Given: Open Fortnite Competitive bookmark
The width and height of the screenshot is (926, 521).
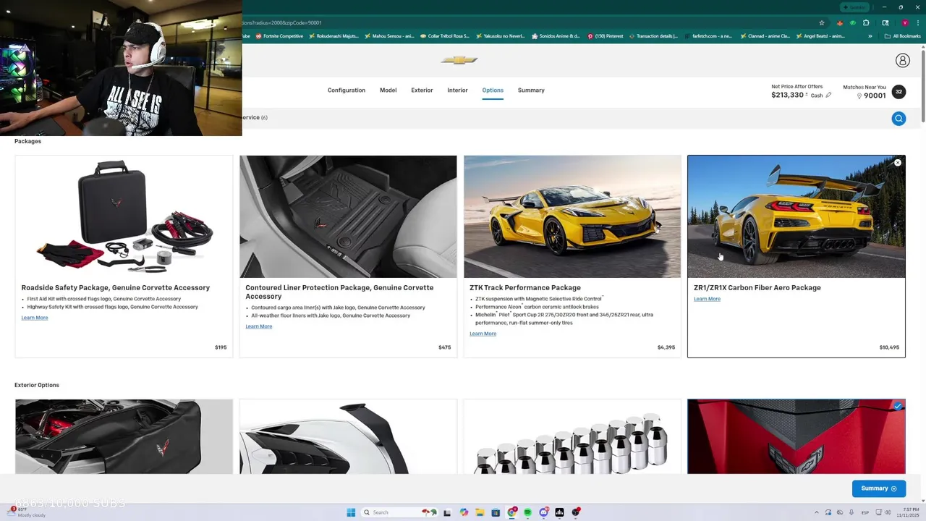Looking at the screenshot, I should tap(279, 36).
